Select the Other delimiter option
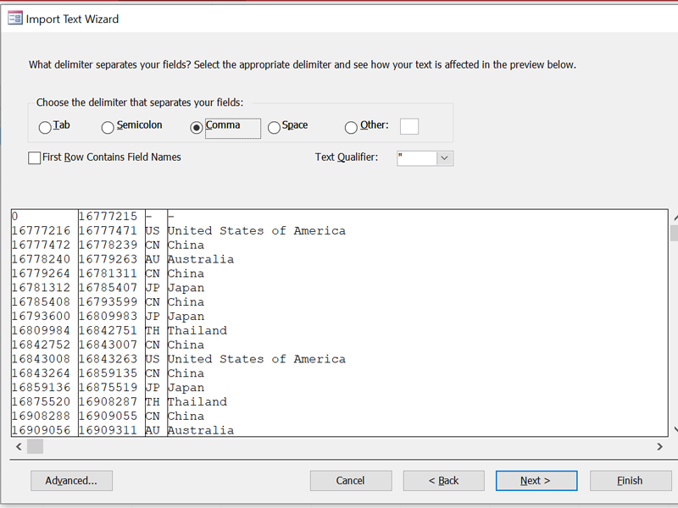 351,127
